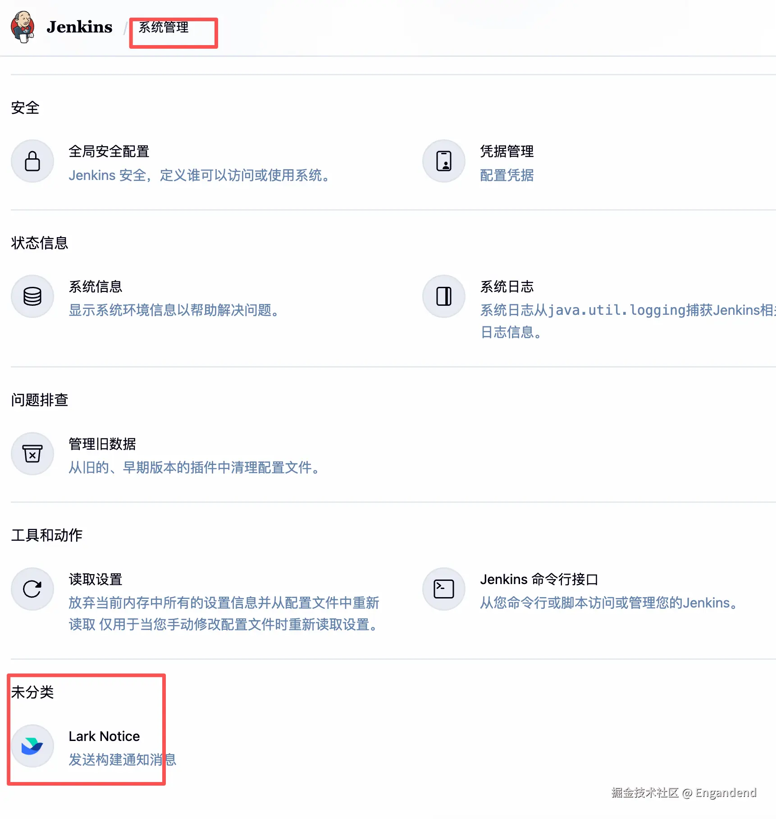
Task: Open the Lark Notice title
Action: [x=104, y=736]
